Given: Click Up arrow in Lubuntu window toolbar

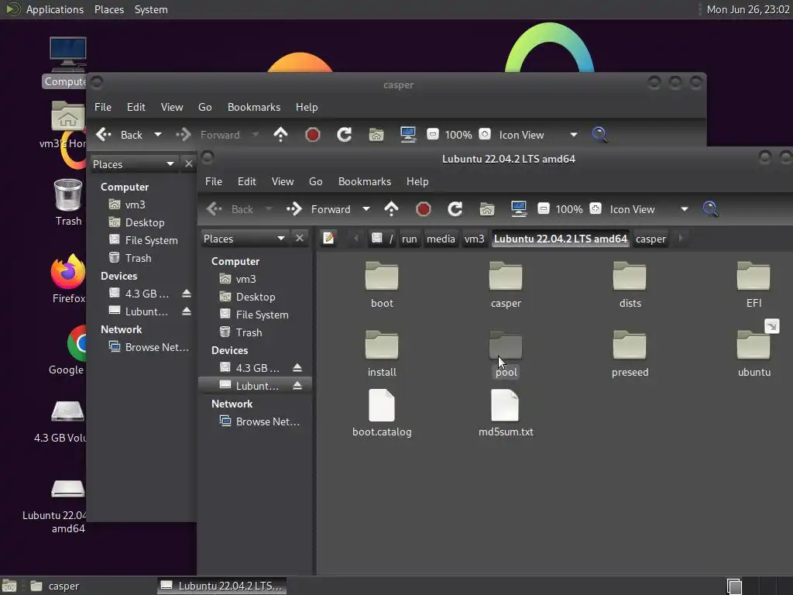Looking at the screenshot, I should pos(391,209).
